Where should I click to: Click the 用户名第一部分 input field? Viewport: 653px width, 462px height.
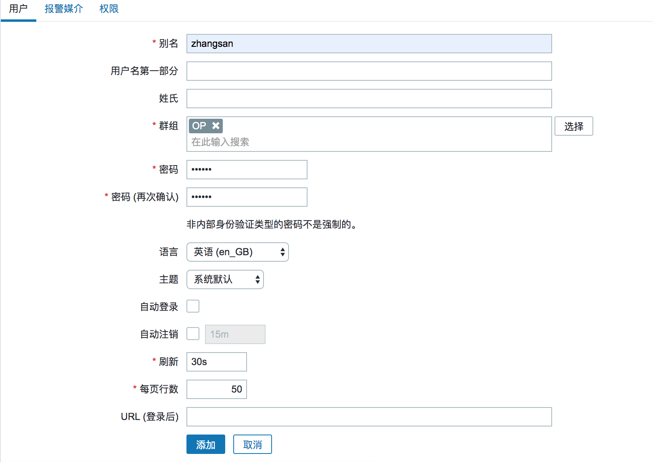[x=369, y=71]
